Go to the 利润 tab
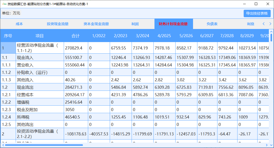Screen dimensions: 274x148 pyautogui.click(x=135, y=24)
